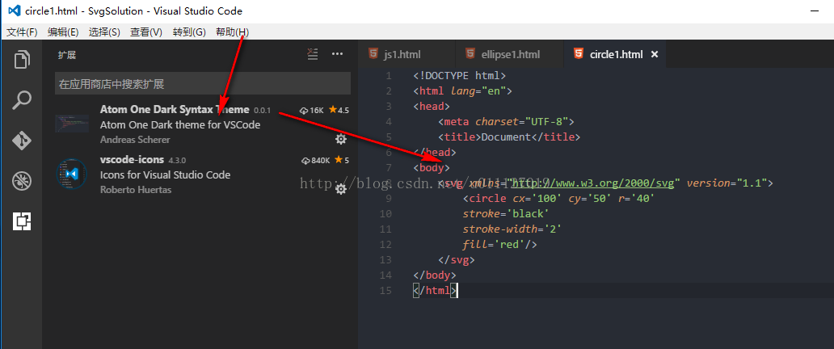Open the 转到(G) menu
834x349 pixels.
pyautogui.click(x=189, y=32)
